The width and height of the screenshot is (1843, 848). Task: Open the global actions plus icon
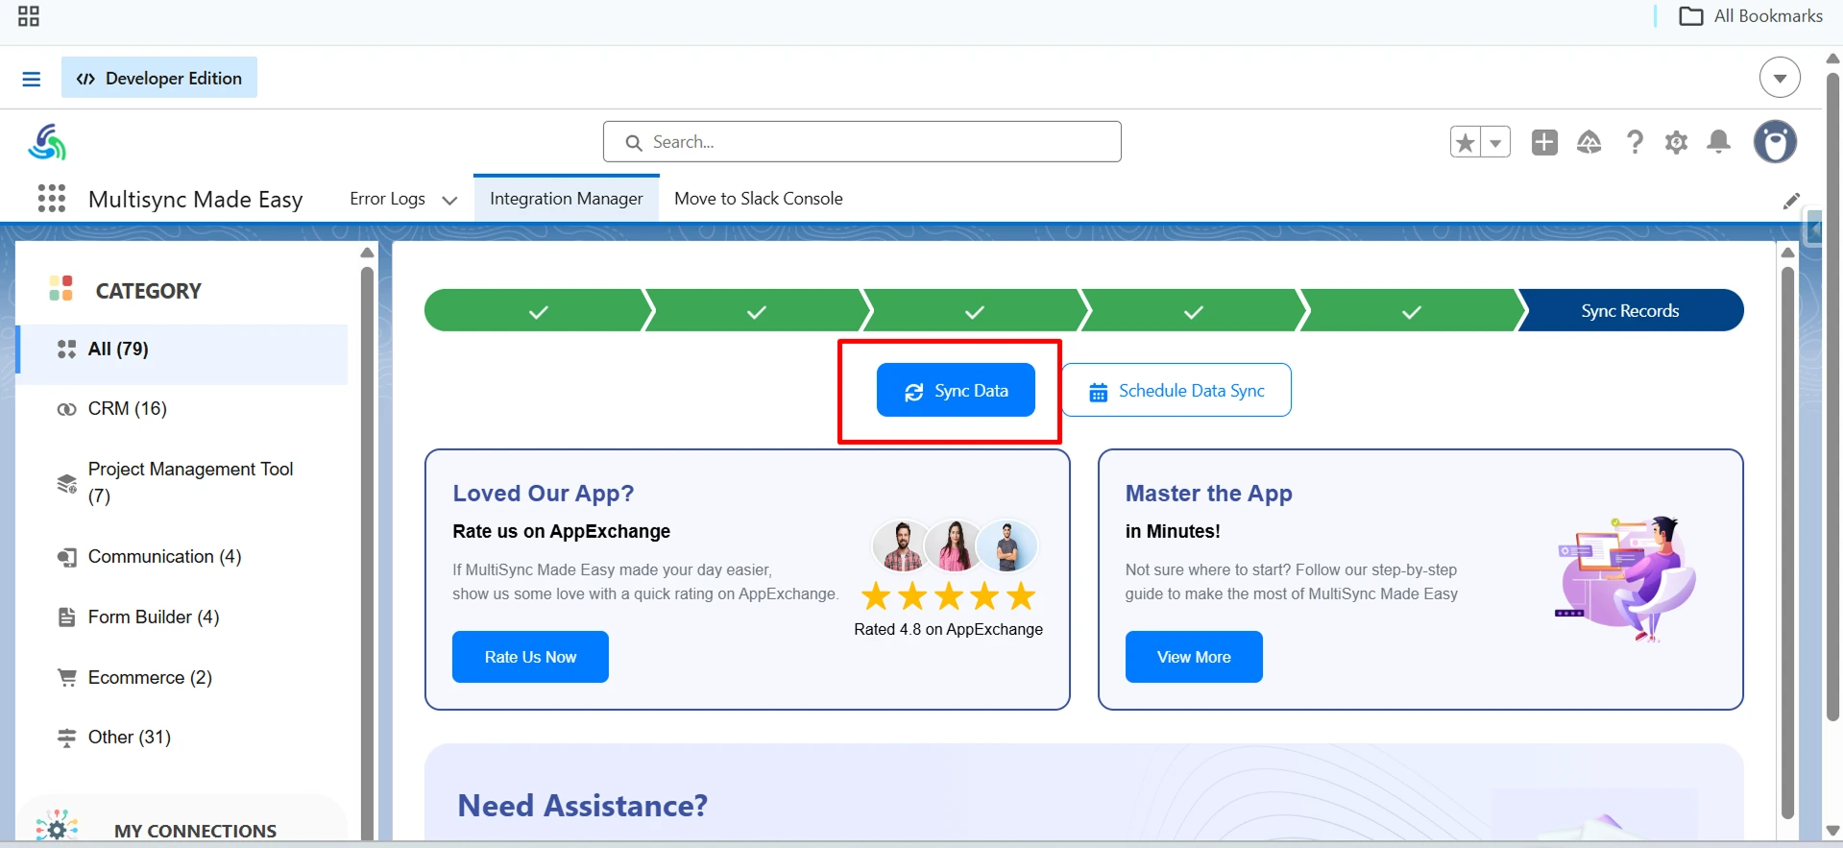click(x=1544, y=142)
